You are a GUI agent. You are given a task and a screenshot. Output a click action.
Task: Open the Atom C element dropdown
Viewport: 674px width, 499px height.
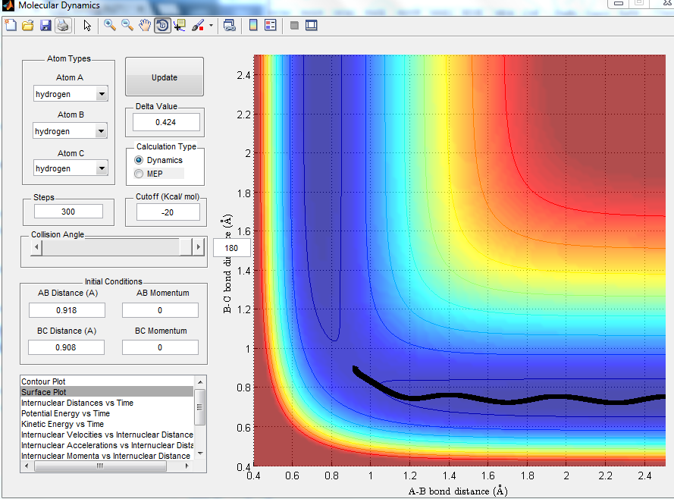point(101,168)
